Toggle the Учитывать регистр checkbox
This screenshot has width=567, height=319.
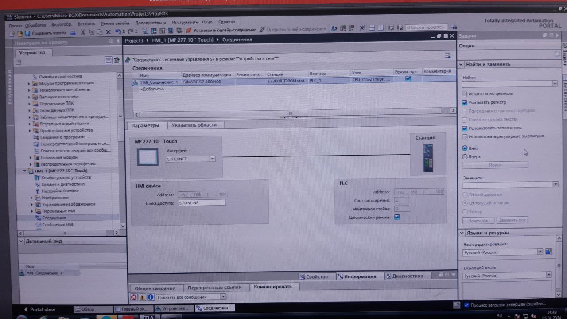pyautogui.click(x=465, y=102)
